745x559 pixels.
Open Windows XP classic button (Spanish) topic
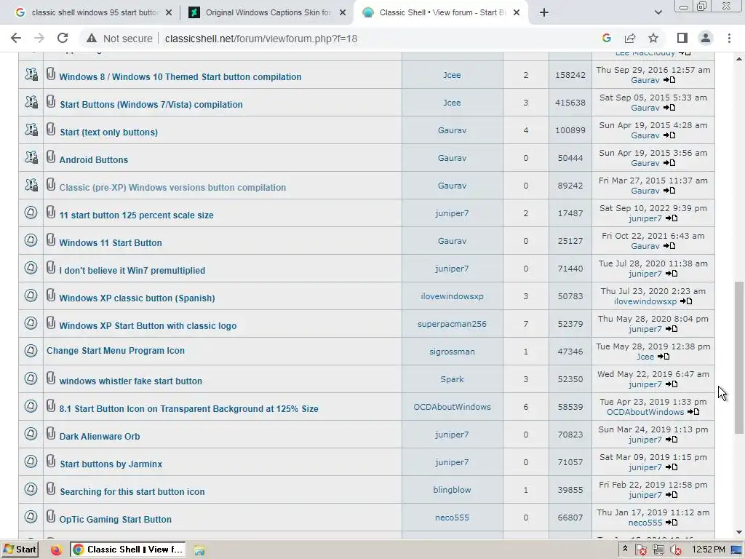[x=137, y=298]
